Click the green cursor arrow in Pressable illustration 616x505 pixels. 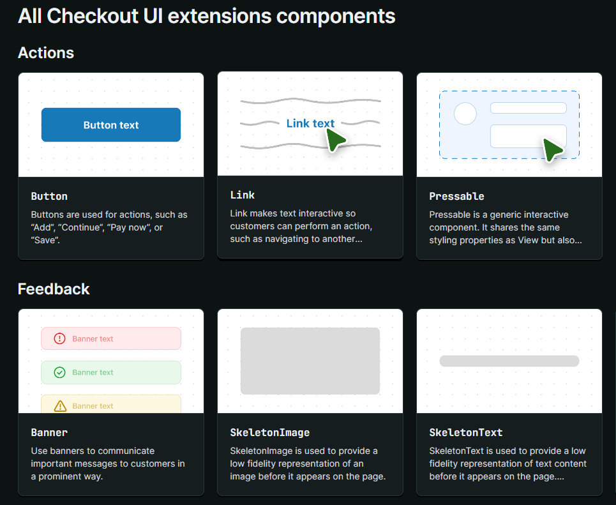click(553, 149)
